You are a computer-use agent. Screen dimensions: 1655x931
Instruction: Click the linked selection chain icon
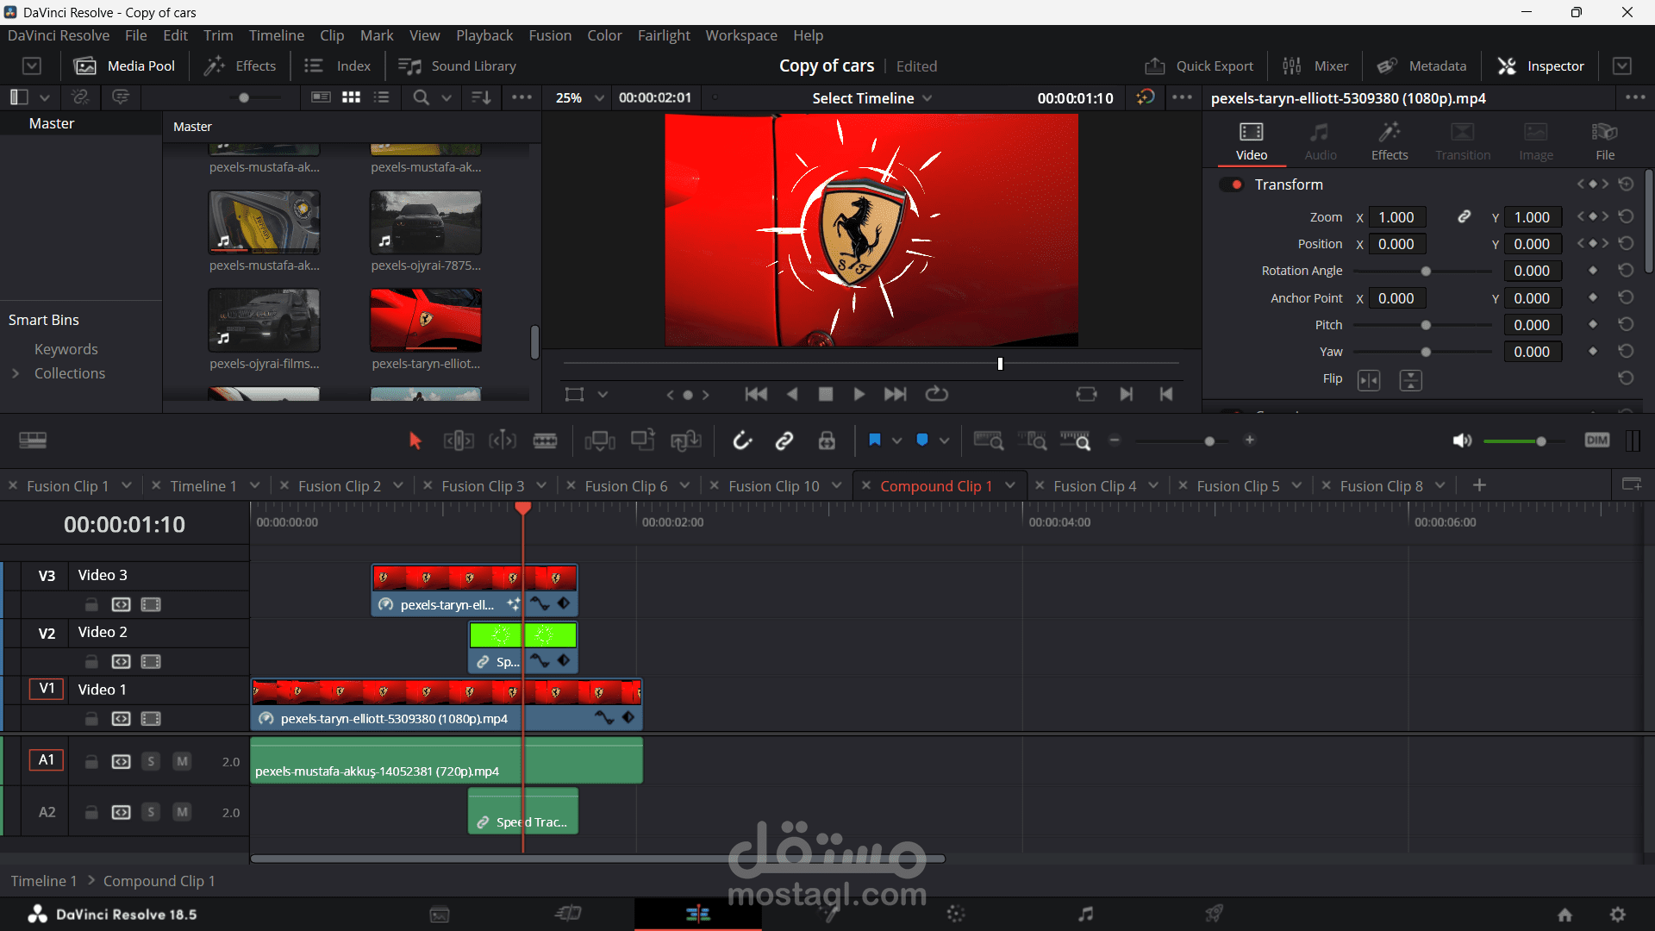coord(784,441)
